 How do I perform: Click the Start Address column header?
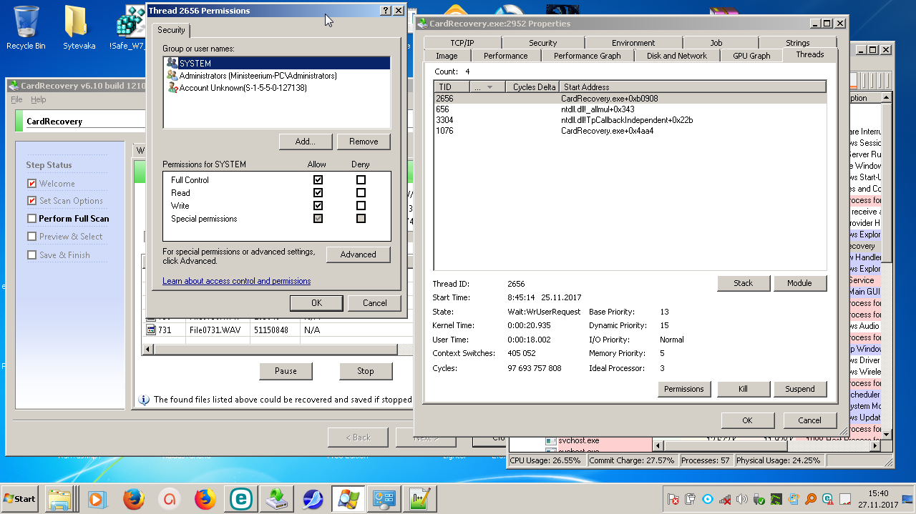pos(587,87)
